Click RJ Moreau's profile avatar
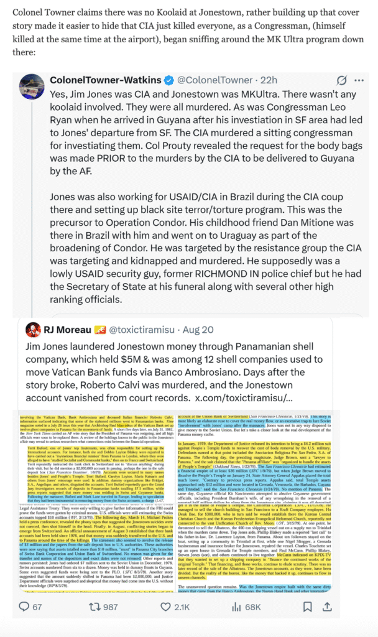 [x=34, y=330]
